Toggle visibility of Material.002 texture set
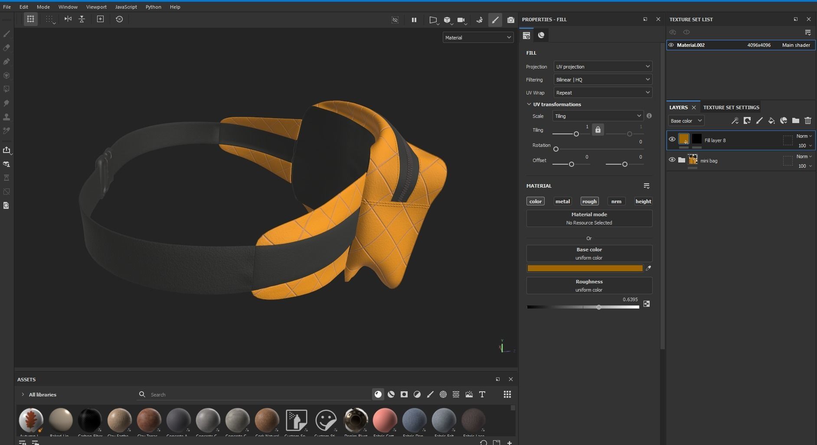 (671, 45)
